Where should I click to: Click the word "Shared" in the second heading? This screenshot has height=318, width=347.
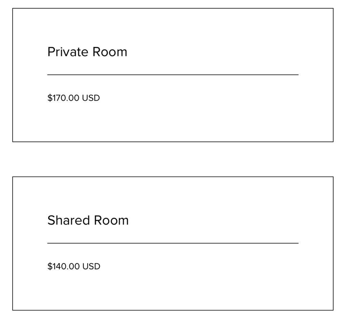tap(68, 220)
